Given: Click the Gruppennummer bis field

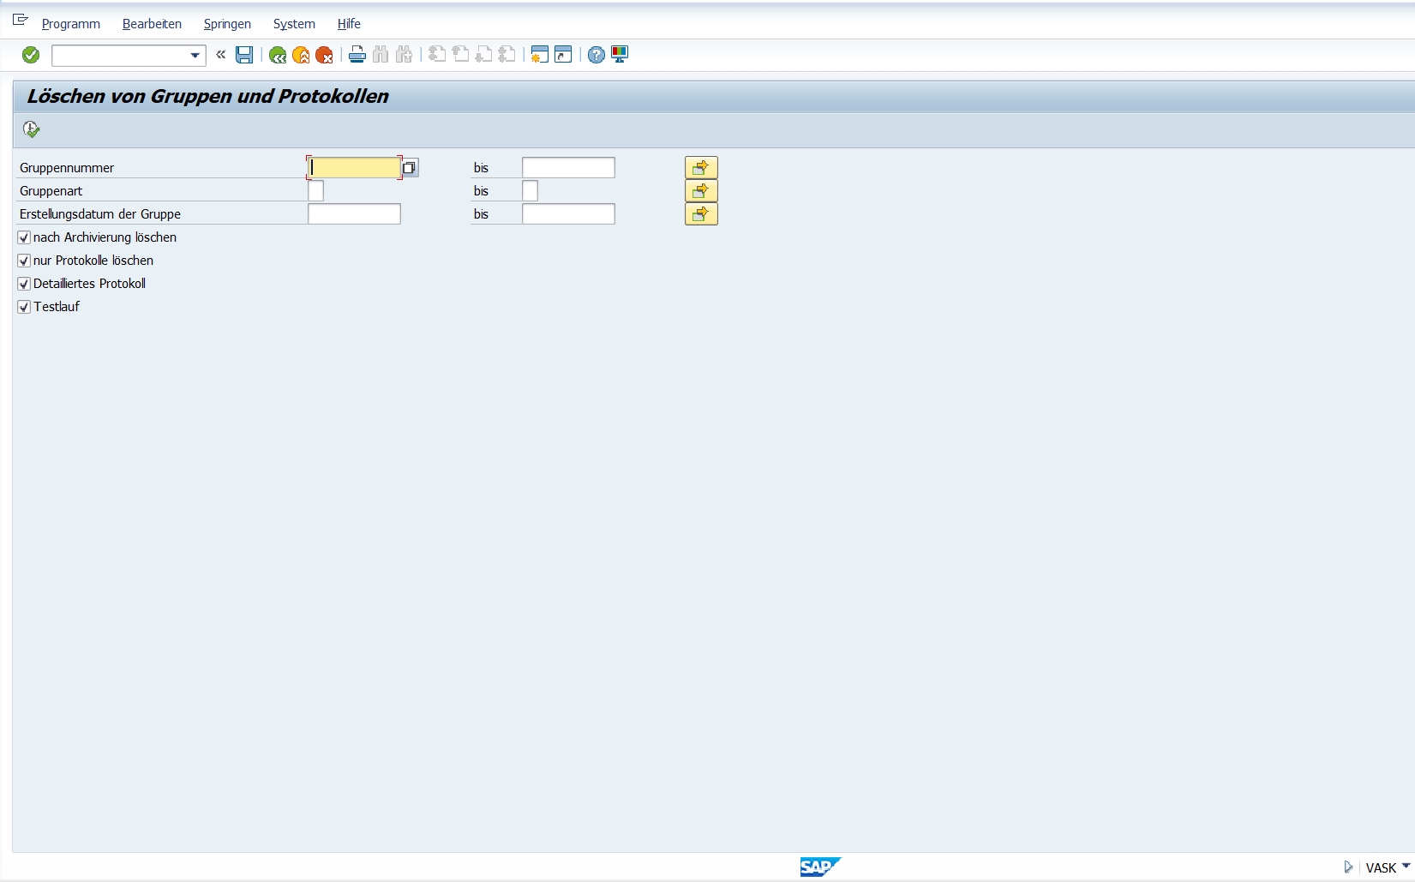Looking at the screenshot, I should point(568,167).
